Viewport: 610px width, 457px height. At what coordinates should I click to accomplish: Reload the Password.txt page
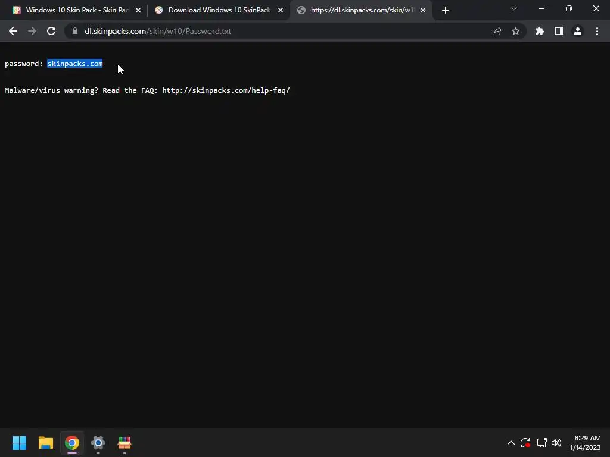click(51, 31)
